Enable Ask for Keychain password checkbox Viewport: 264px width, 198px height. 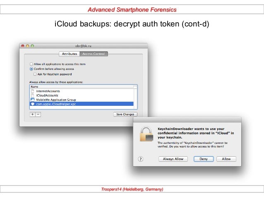pyautogui.click(x=35, y=74)
